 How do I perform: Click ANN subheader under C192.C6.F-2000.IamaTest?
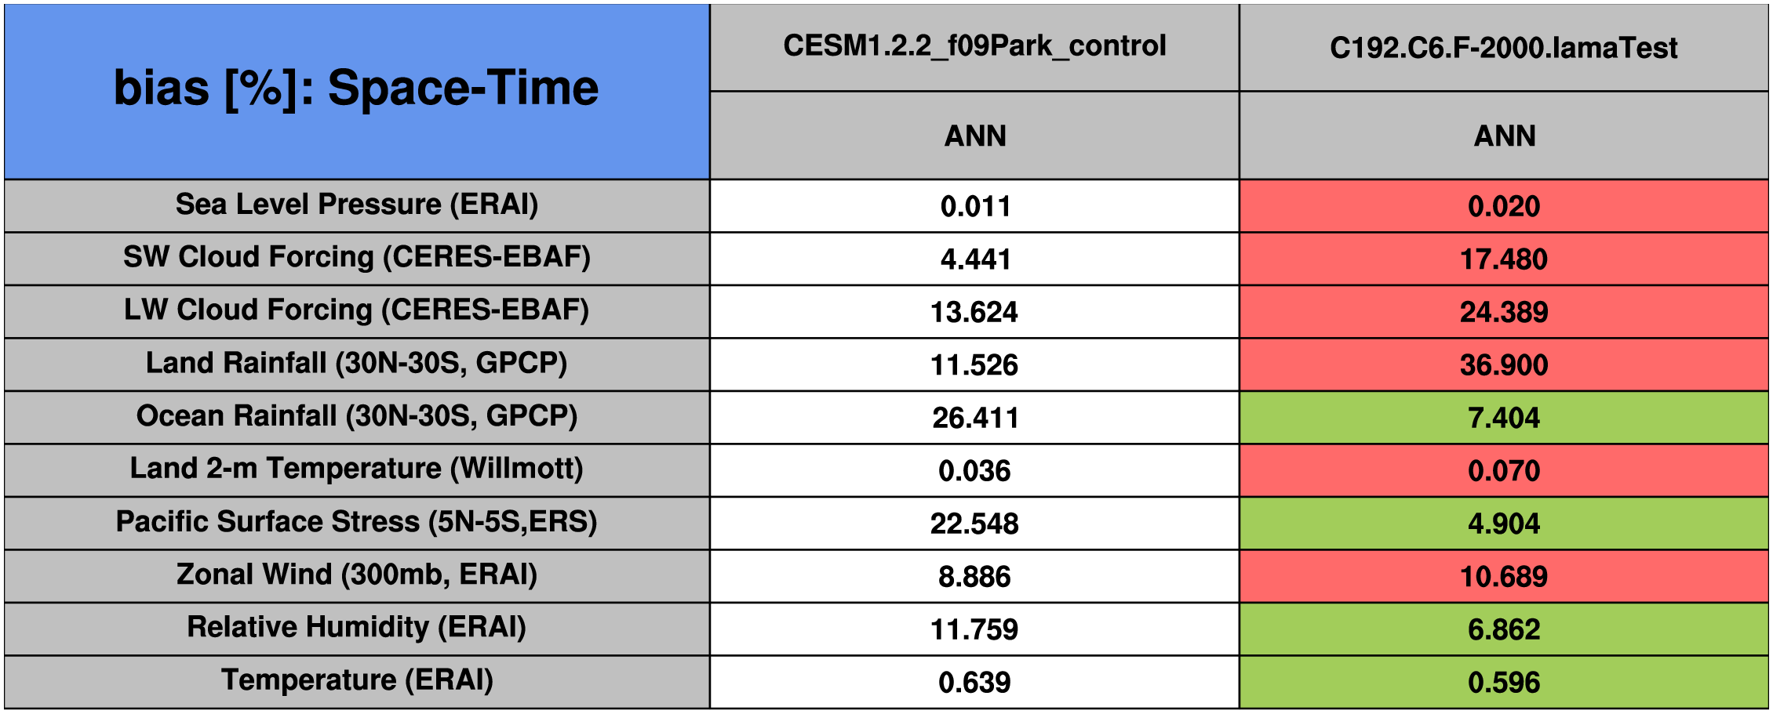[1503, 136]
